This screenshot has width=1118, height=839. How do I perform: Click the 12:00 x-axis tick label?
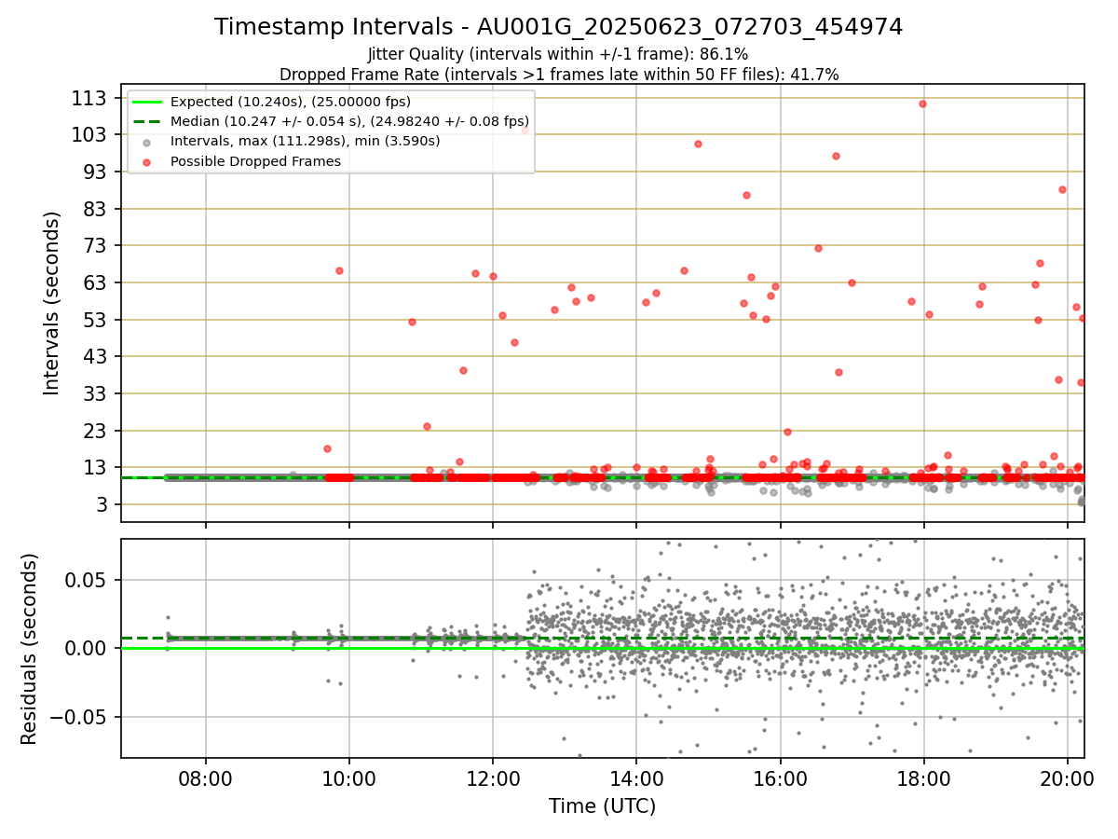coord(493,777)
